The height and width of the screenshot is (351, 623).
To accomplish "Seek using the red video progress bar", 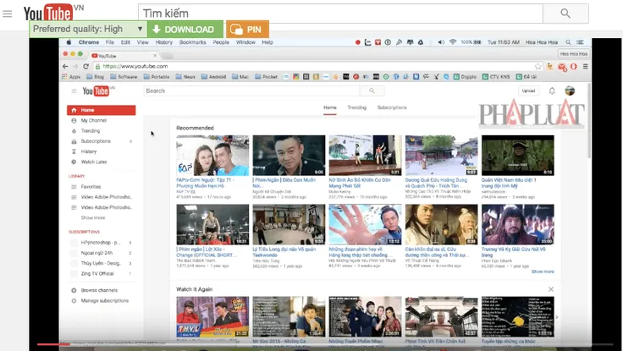I will click(51, 344).
